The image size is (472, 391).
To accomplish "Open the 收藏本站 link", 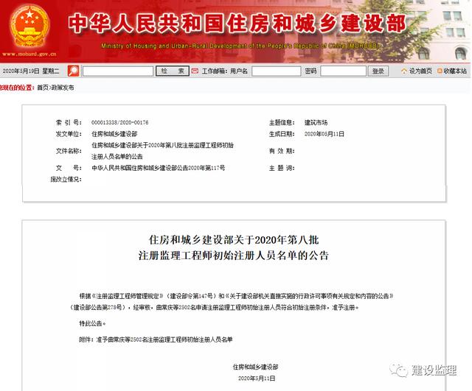I will point(455,71).
